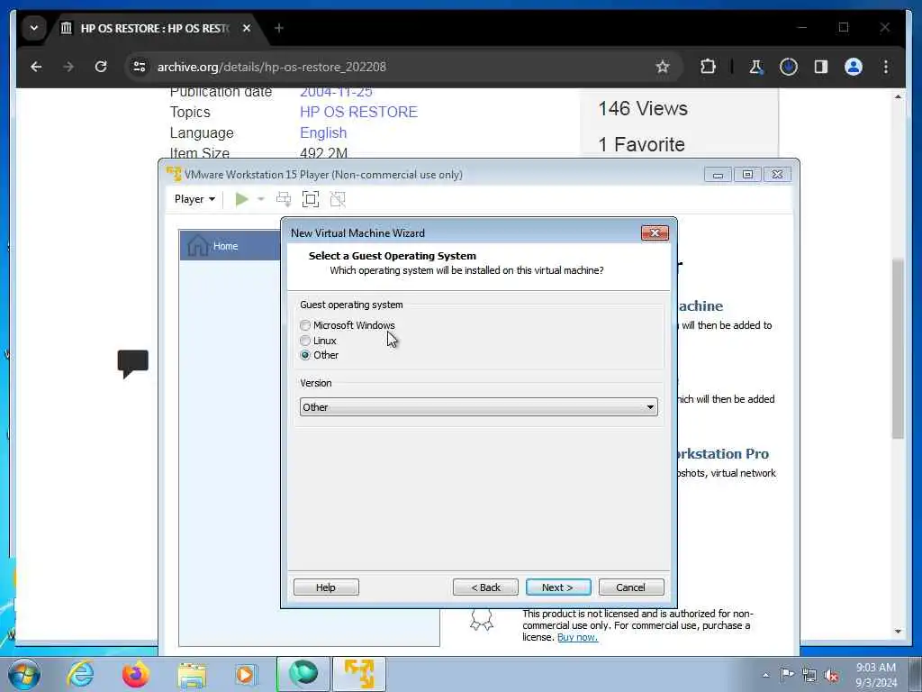Click the Send Ctrl+Alt+Del toolbar icon
The image size is (922, 692).
pos(284,199)
